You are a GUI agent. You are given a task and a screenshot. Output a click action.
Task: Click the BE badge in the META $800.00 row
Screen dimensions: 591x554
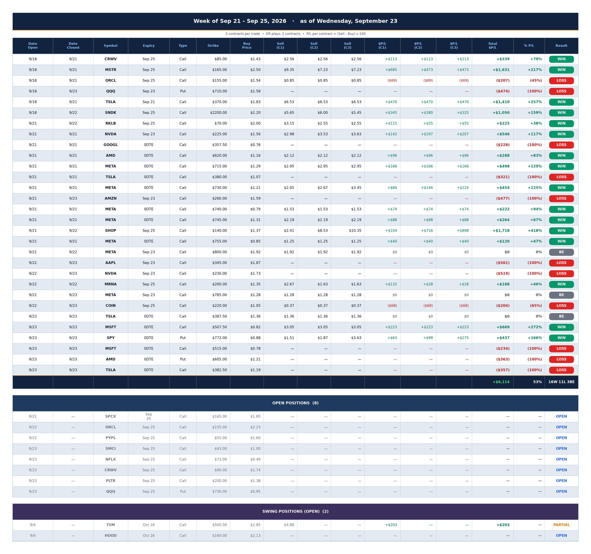(561, 252)
